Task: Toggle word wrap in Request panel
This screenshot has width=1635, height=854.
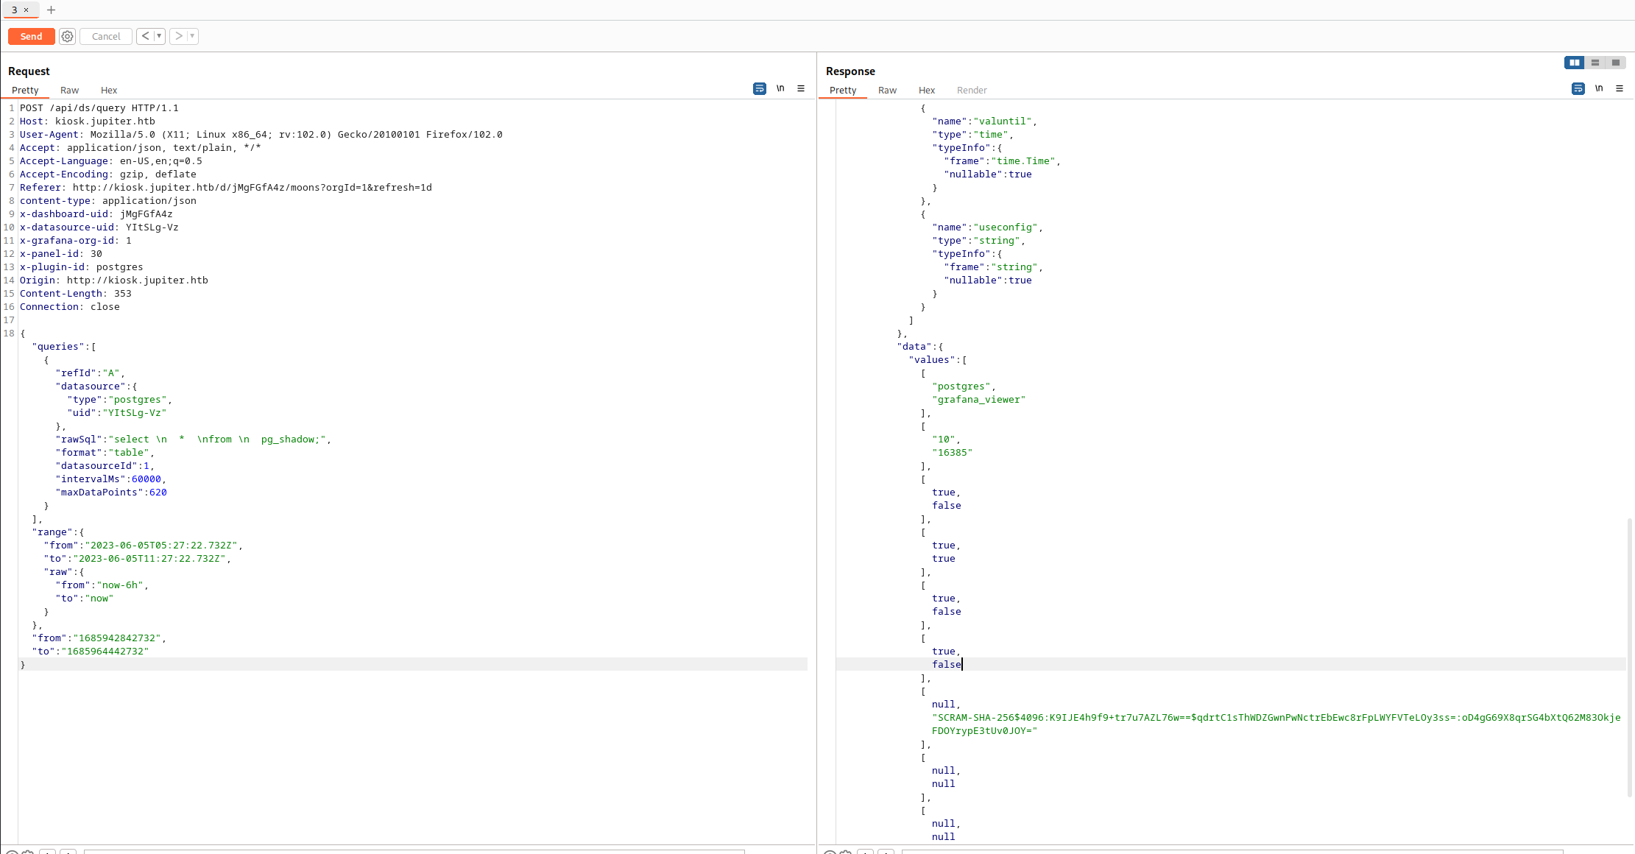Action: 760,88
